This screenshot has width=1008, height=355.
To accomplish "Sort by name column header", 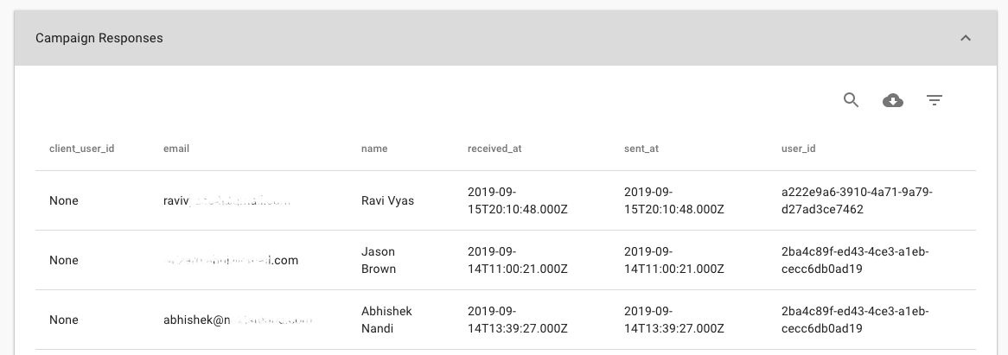I will pyautogui.click(x=374, y=149).
